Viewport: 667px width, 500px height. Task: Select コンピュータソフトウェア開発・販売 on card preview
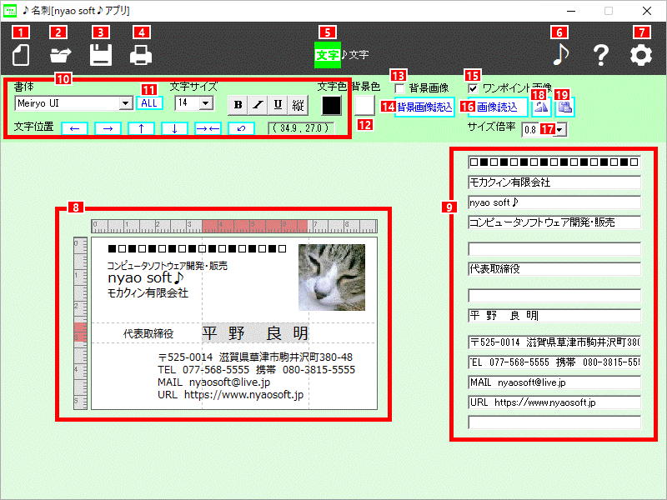point(168,266)
